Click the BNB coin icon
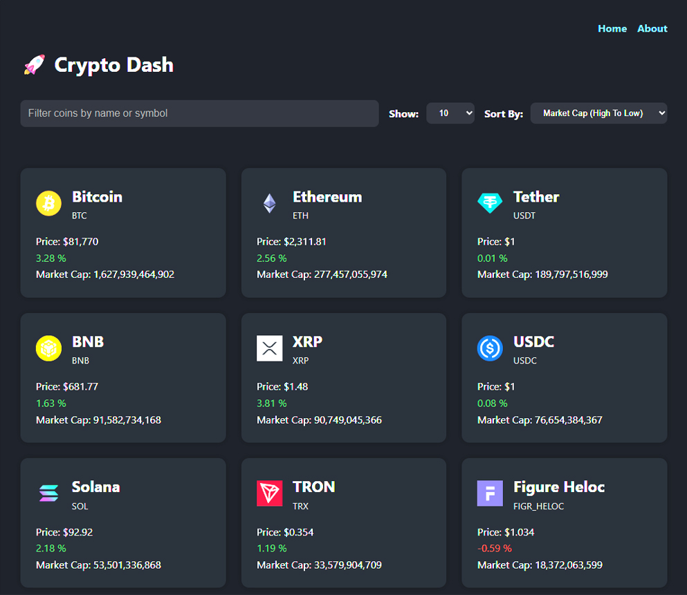 [48, 348]
